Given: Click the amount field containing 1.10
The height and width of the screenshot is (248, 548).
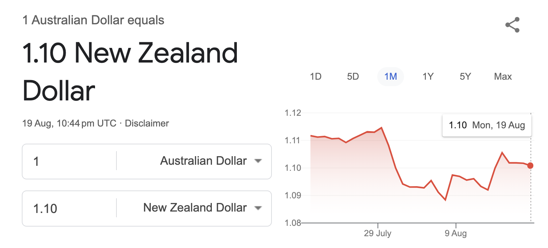Looking at the screenshot, I should tap(69, 208).
